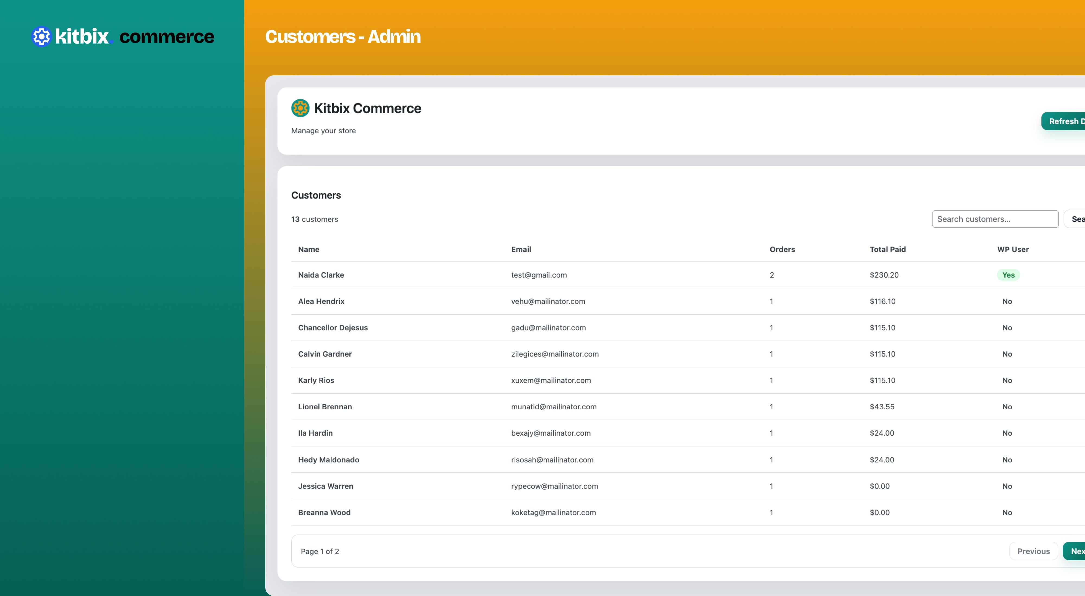Select the Karly Rios row
This screenshot has height=596, width=1085.
click(x=316, y=380)
